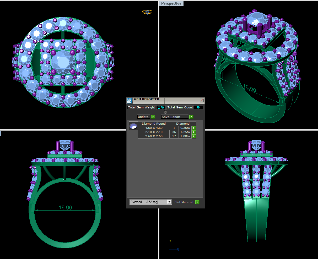Viewport: 318px width, 259px height.
Task: Select the 2.10 X 2.10 size cell
Action: click(154, 132)
